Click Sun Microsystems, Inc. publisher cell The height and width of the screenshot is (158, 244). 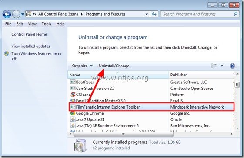pyautogui.click(x=190, y=126)
